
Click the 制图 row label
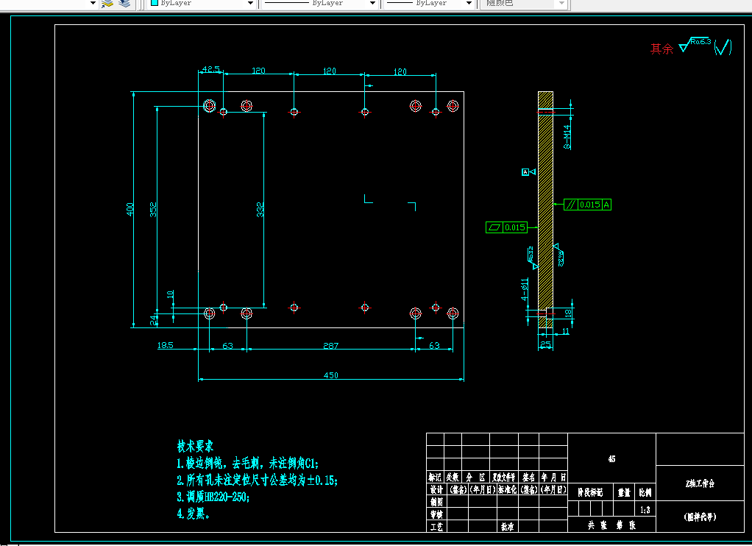436,502
